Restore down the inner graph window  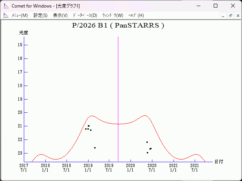[230, 15]
